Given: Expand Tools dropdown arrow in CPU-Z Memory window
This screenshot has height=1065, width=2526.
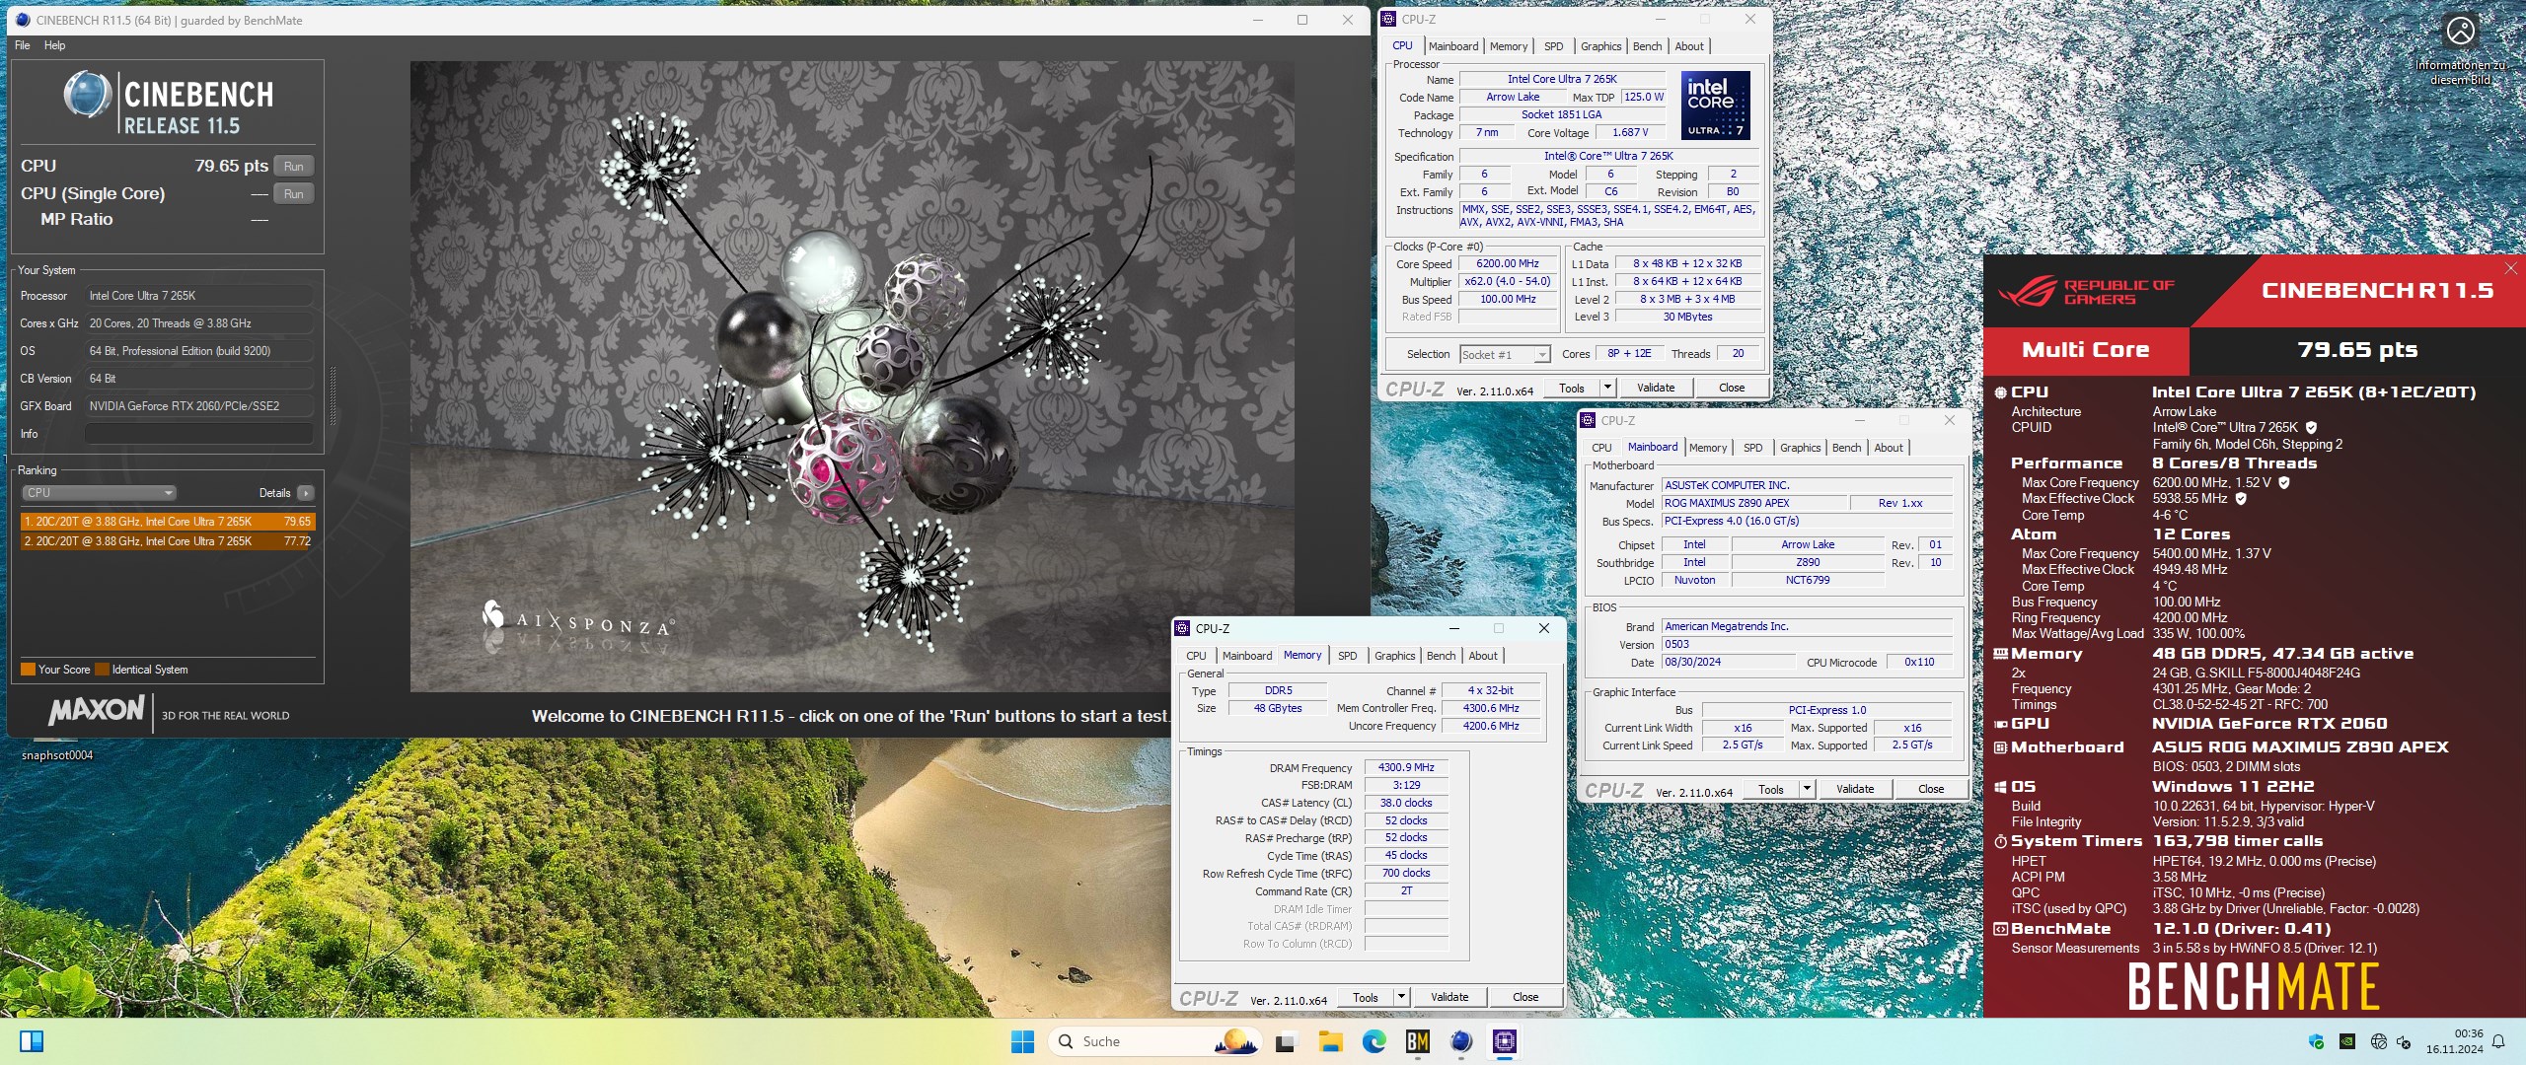Looking at the screenshot, I should click(x=1401, y=997).
